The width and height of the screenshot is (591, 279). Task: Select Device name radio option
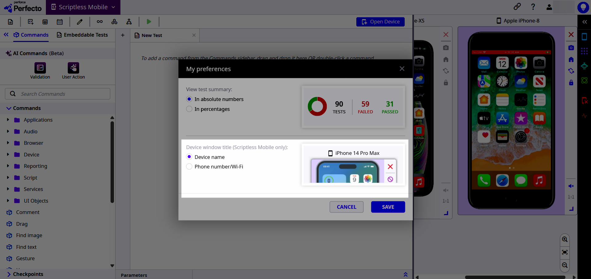[189, 157]
